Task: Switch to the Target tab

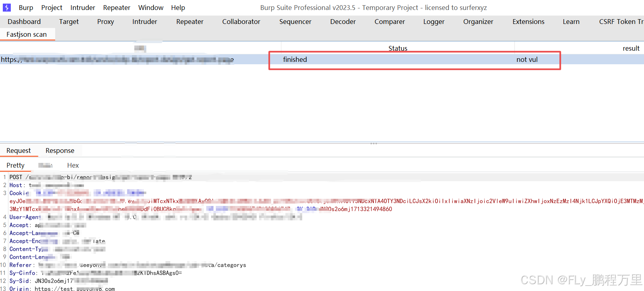Action: coord(69,22)
